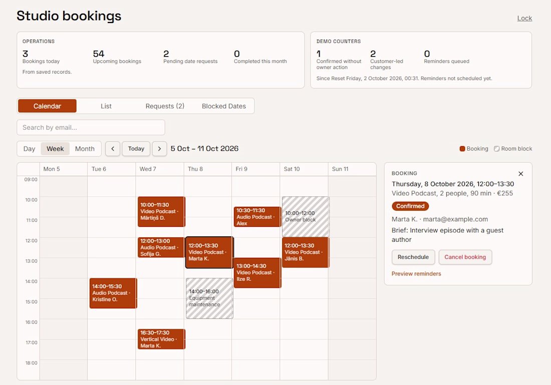Click the 54 Upcoming bookings counter
The width and height of the screenshot is (551, 385).
pyautogui.click(x=117, y=57)
